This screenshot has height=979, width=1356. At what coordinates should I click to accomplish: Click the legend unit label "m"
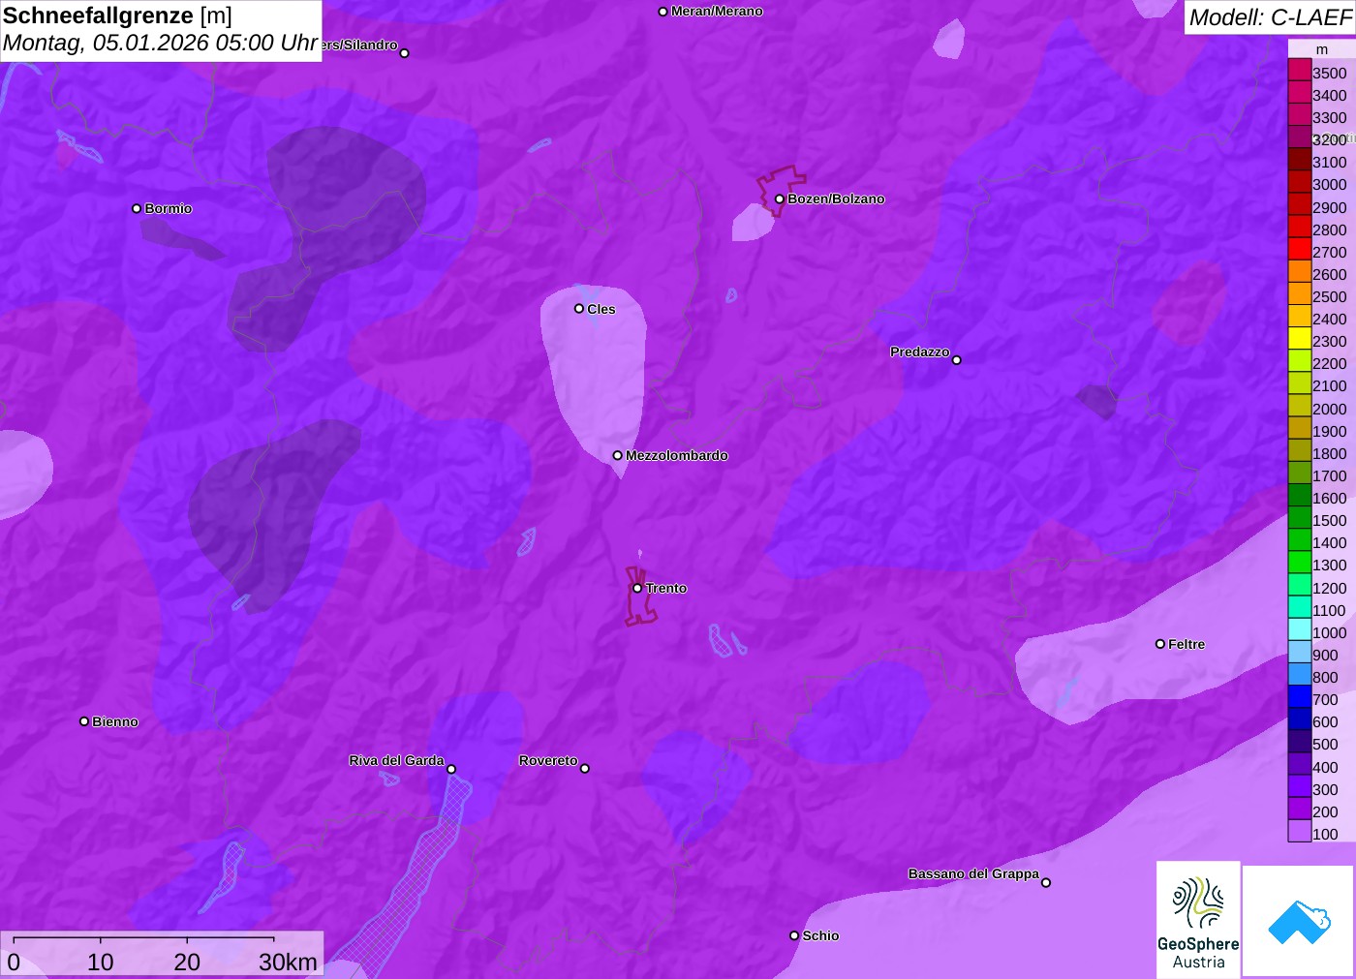[x=1322, y=49]
